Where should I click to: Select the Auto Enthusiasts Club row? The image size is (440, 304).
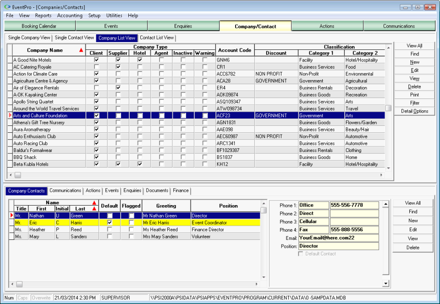tap(196, 136)
